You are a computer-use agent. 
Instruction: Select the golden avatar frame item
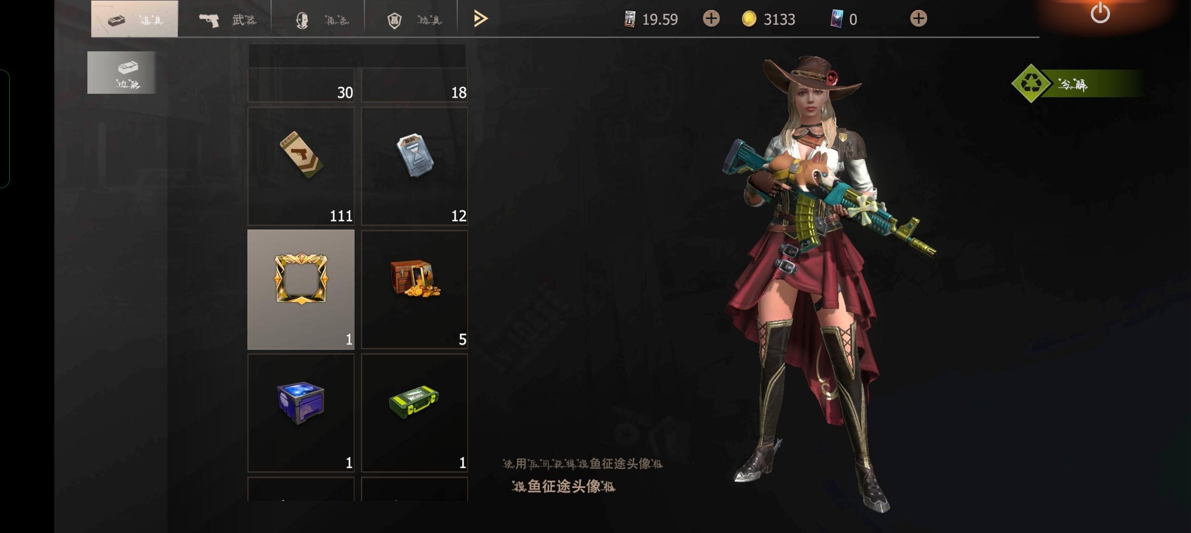[301, 290]
